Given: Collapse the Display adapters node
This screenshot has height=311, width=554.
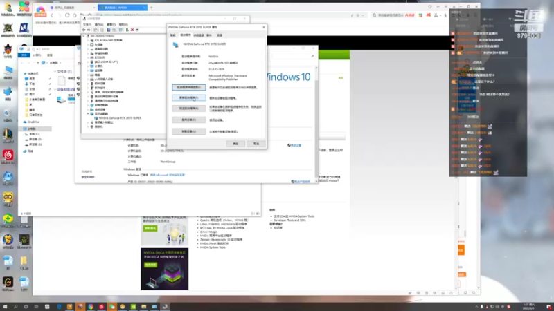Looking at the screenshot, I should coord(88,113).
